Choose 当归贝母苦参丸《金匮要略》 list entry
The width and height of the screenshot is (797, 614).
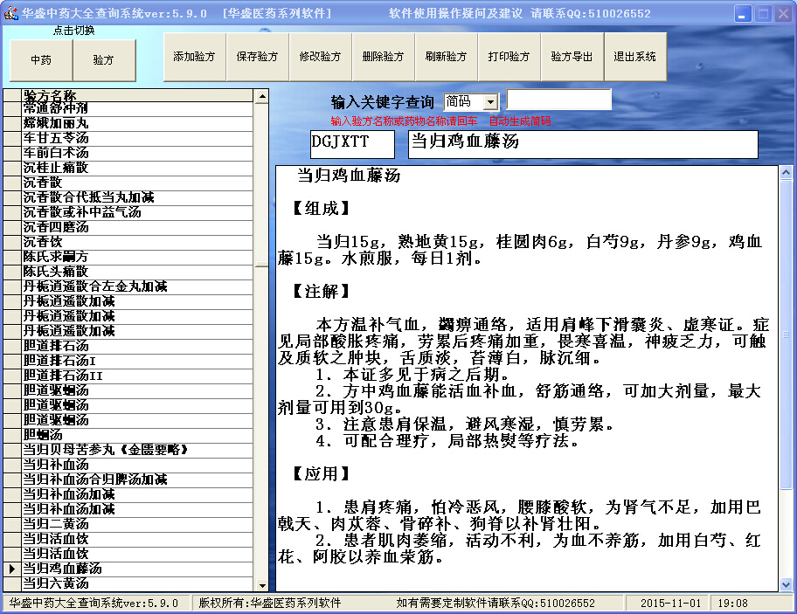tap(106, 450)
